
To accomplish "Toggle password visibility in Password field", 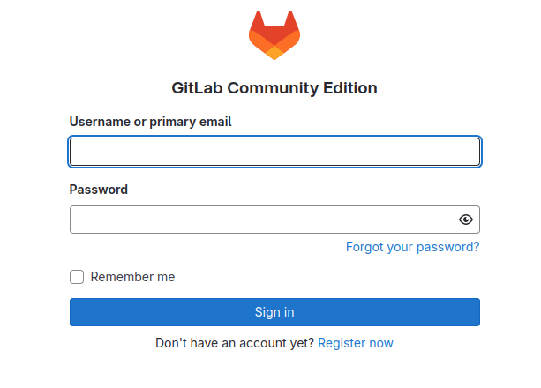I will [x=465, y=220].
